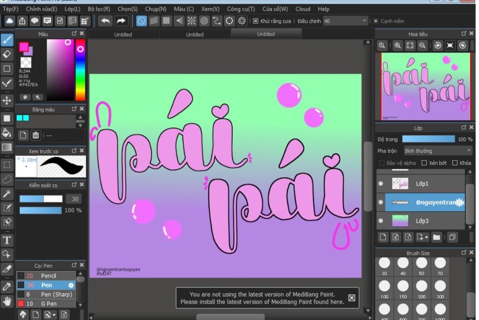Click the hue color strip

(x=80, y=70)
